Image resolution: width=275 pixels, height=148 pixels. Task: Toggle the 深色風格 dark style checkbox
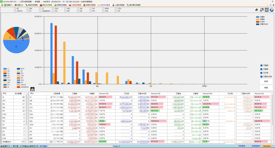[236, 146]
